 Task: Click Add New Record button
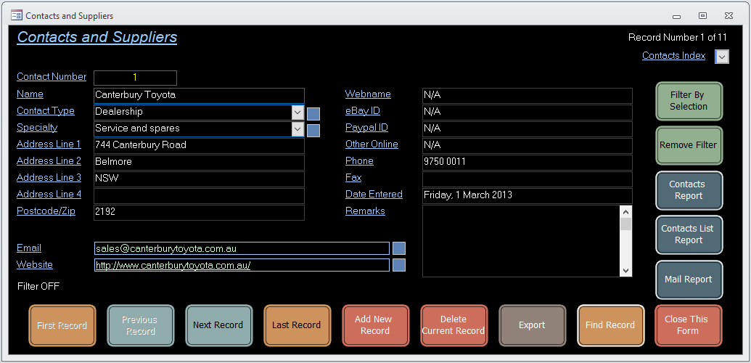pyautogui.click(x=376, y=325)
